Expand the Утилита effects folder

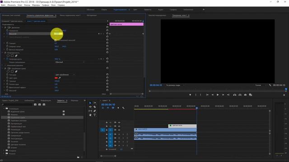tap(4, 153)
